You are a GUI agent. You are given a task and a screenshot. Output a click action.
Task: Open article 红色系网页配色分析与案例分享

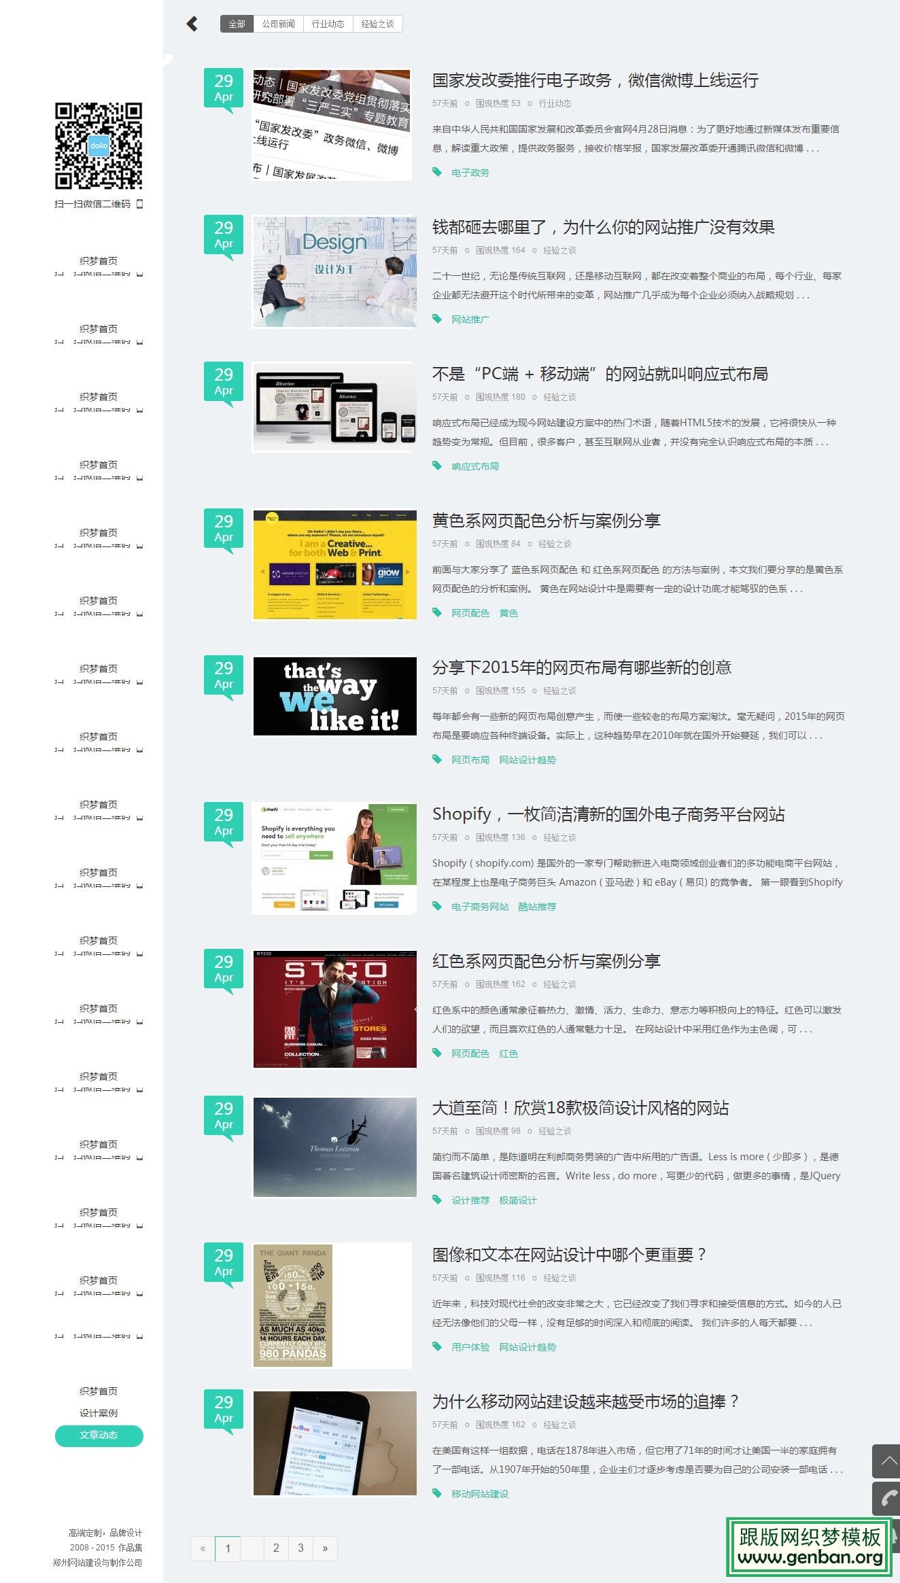point(547,961)
